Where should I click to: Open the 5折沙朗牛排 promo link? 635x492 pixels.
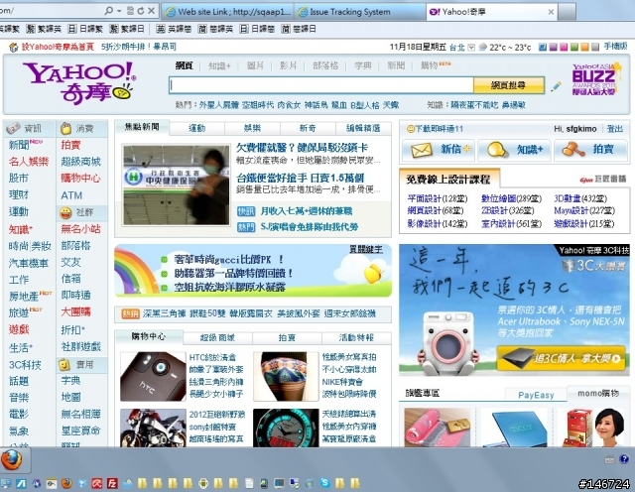pos(139,47)
